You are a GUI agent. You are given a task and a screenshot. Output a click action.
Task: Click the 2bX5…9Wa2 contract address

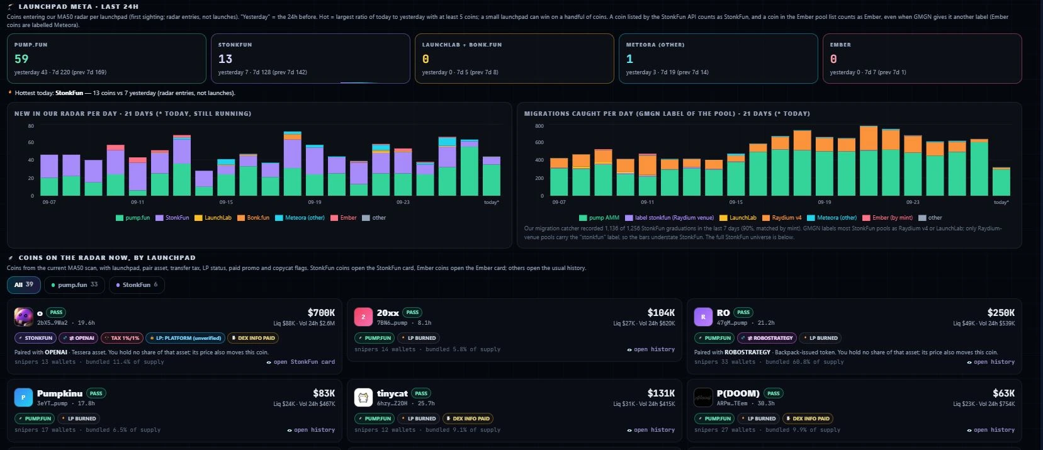(52, 323)
